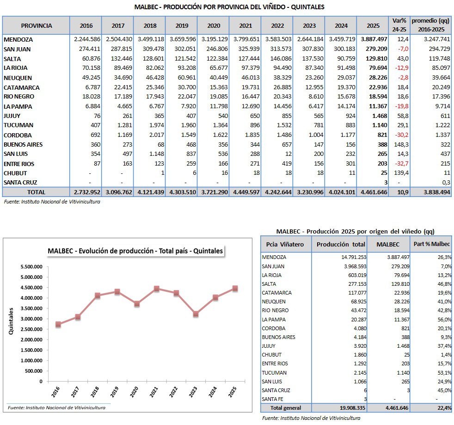454x425 pixels.
Task: Select the Pcia Viñatero column header
Action: pos(286,244)
